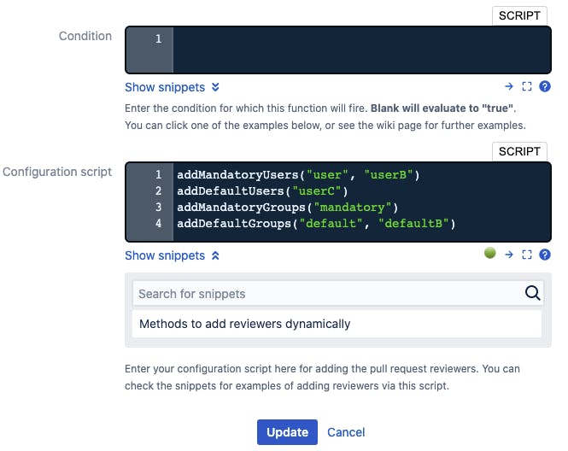The image size is (568, 451).
Task: Click the arrow icon below Configuration script editor
Action: click(x=509, y=255)
